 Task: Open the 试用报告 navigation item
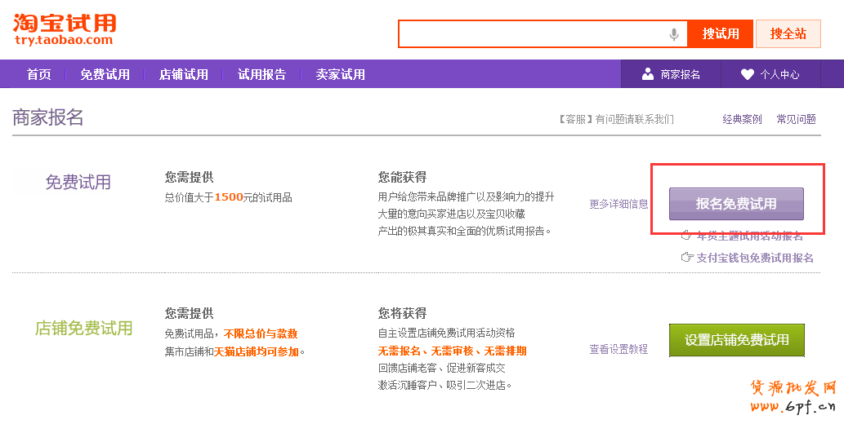point(261,74)
